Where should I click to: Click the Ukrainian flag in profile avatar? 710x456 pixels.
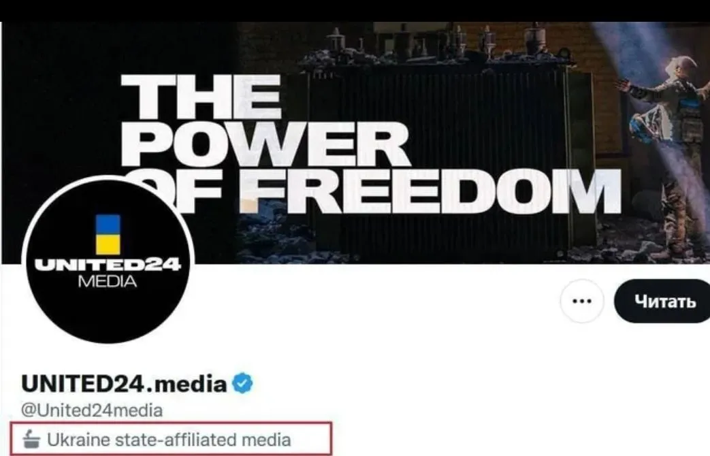[108, 234]
